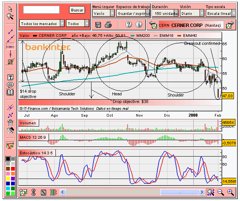Screen dimensions: 240x201
Task: Select the horizontal line tool
Action: 10,47
